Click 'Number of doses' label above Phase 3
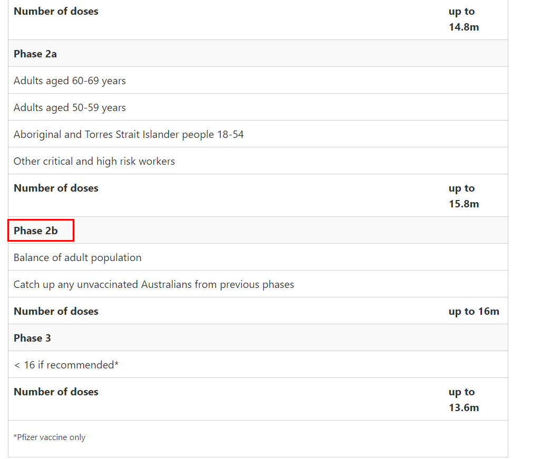The image size is (551, 459). point(56,311)
